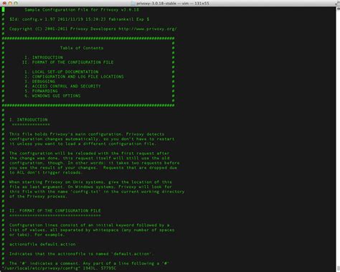Click 'the change was done, this request' line

point(89,158)
